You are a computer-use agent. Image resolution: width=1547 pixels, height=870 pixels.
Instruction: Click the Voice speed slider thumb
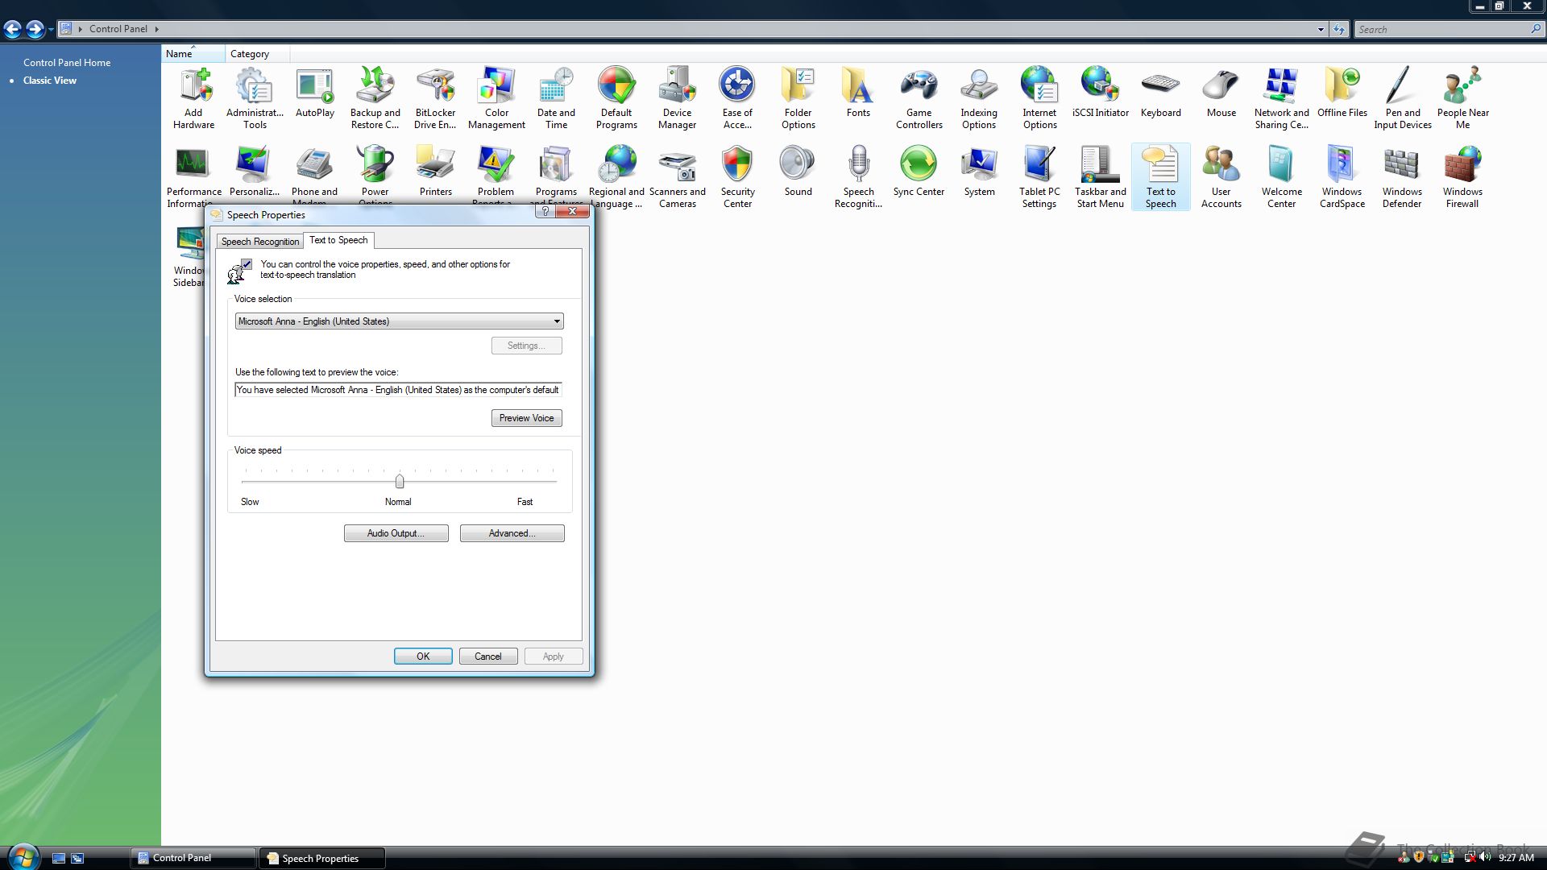tap(400, 481)
